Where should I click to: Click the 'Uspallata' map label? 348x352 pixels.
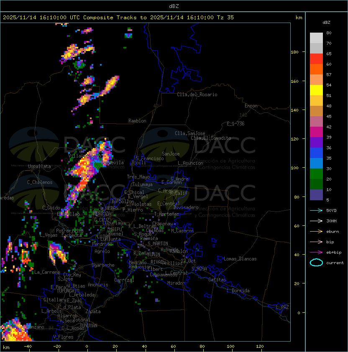pos(39,166)
